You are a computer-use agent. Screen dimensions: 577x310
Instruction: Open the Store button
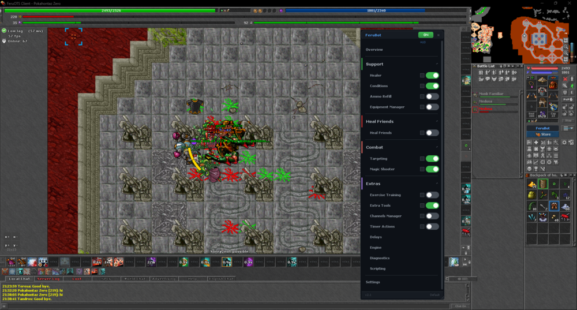[x=543, y=135]
